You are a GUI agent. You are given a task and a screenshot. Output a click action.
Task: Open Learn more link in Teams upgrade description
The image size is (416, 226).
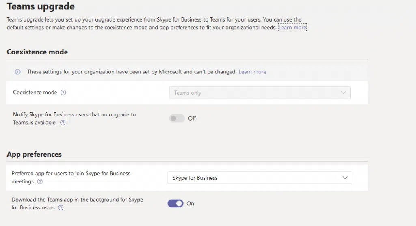(292, 28)
